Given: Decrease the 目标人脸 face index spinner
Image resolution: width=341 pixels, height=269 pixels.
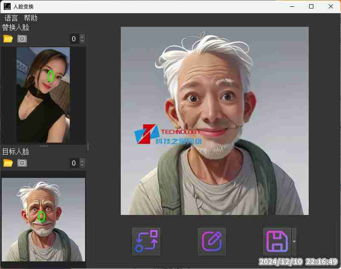Looking at the screenshot, I should coord(82,165).
